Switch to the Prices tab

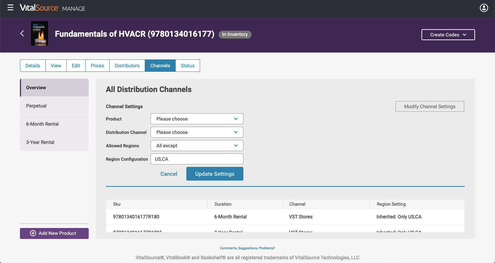[x=97, y=66]
